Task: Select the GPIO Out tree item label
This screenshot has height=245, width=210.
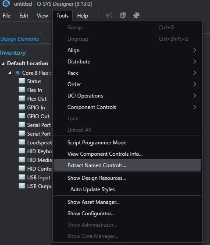Action: [38, 116]
